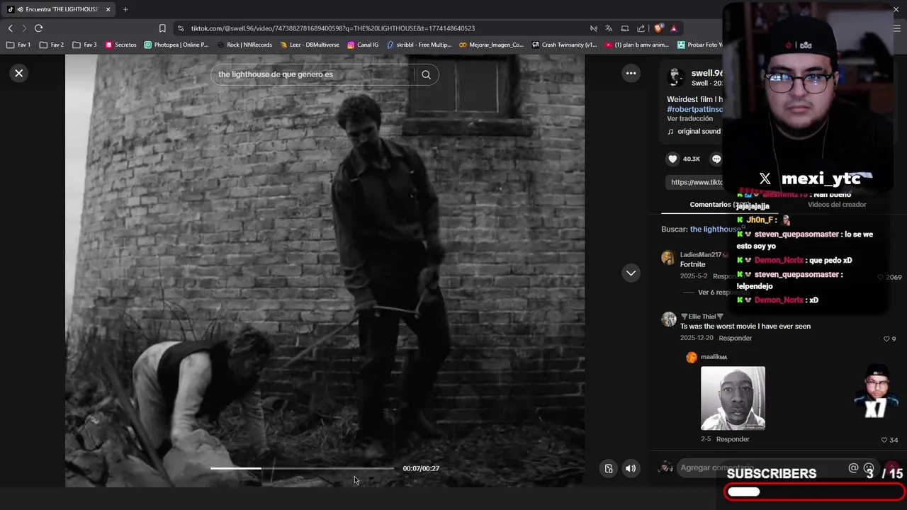This screenshot has height=510, width=907.
Task: Click the 40.3K likes count
Action: point(692,159)
